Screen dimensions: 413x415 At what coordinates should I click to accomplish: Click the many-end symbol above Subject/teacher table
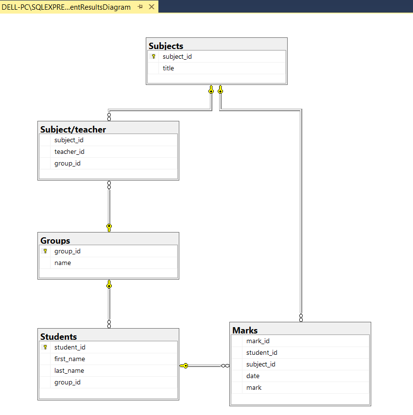pyautogui.click(x=109, y=116)
